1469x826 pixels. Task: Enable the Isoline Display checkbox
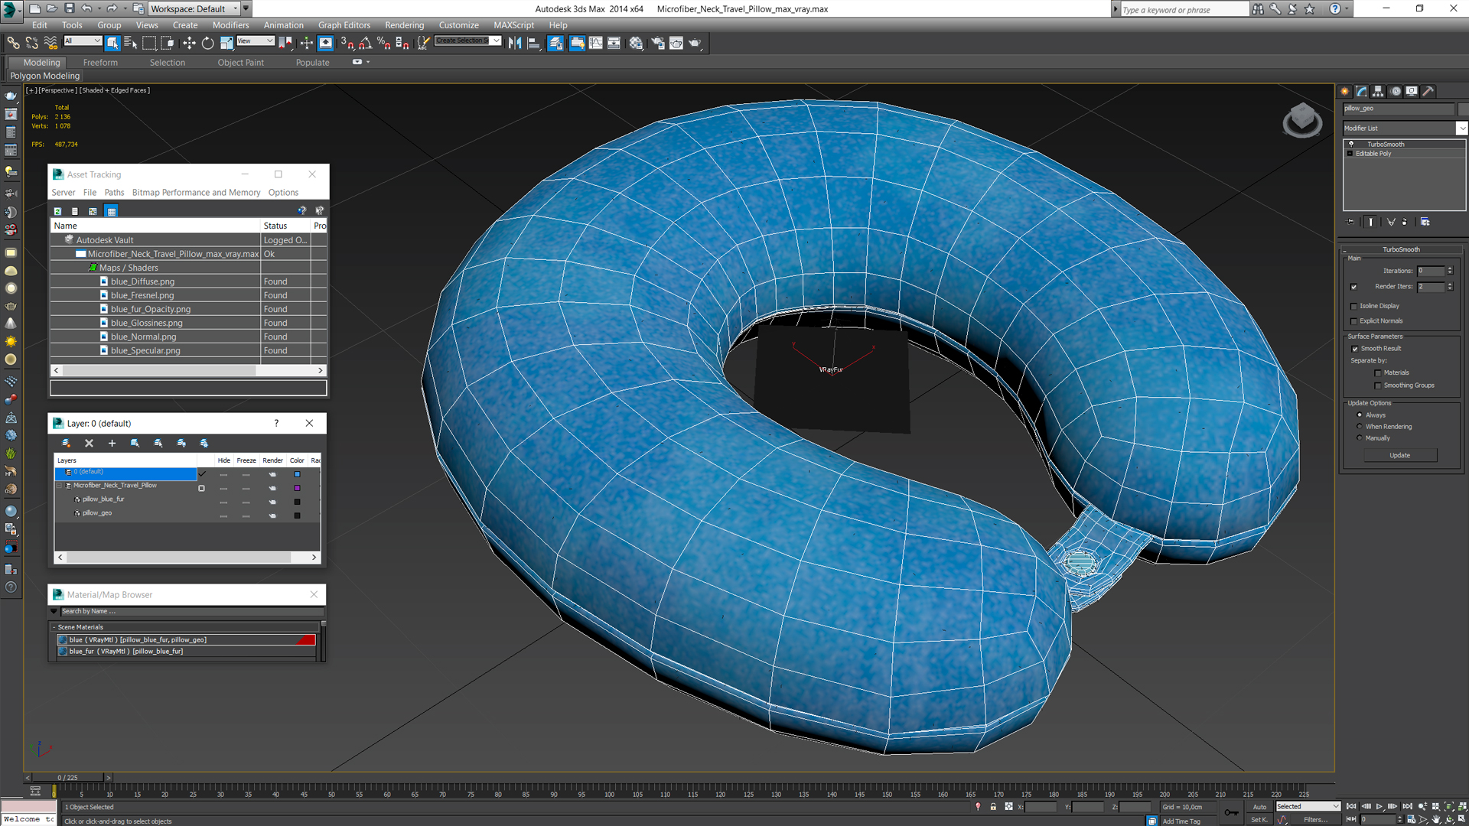[x=1353, y=306]
